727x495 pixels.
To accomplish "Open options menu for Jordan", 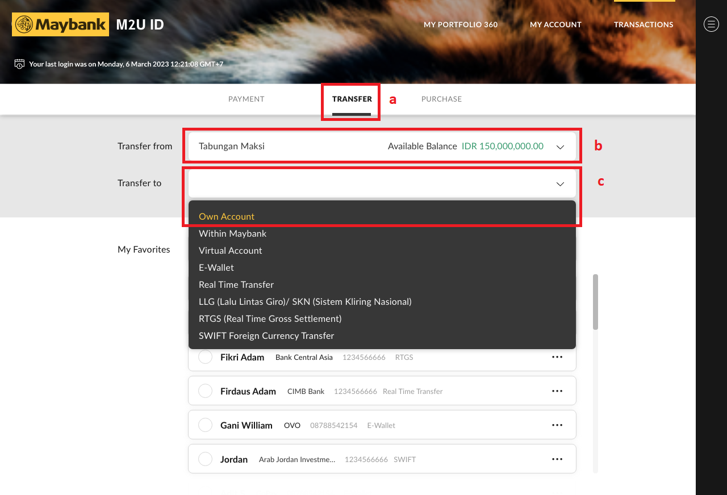I will click(x=557, y=459).
